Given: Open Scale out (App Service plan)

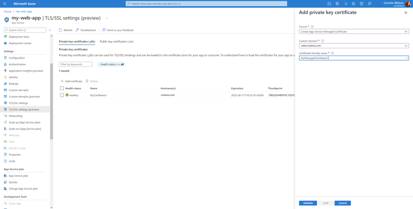Looking at the screenshot, I should click(x=25, y=129).
